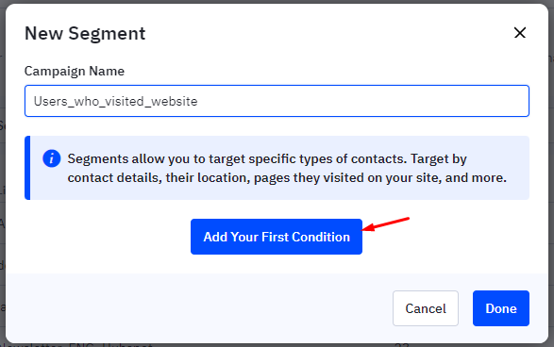Click Add Your First Condition button
Screen dimensions: 554x347
click(277, 237)
